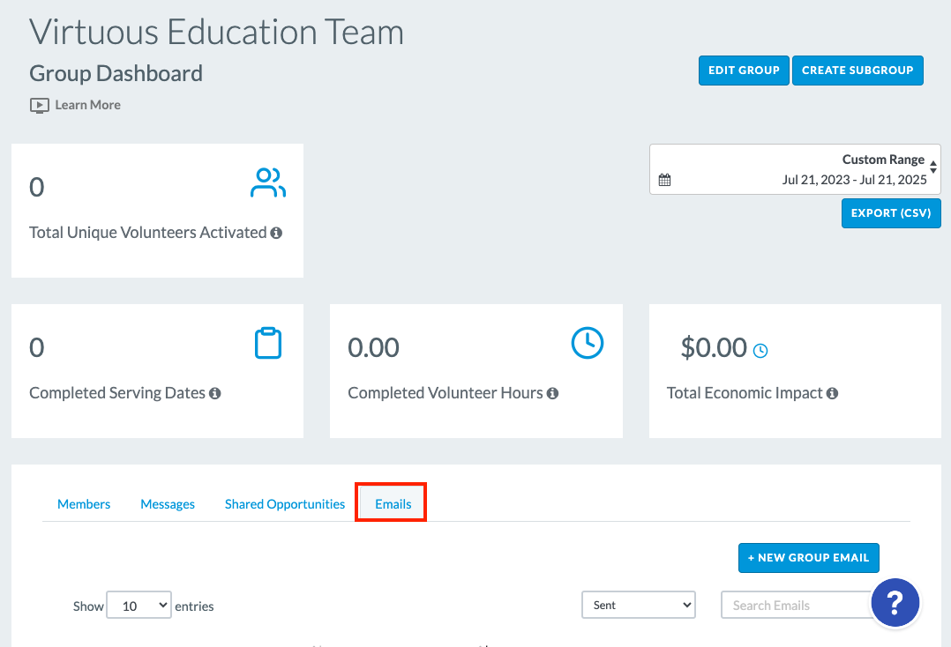This screenshot has height=647, width=951.
Task: Click the Completed Volunteer Hours label
Action: [x=446, y=393]
